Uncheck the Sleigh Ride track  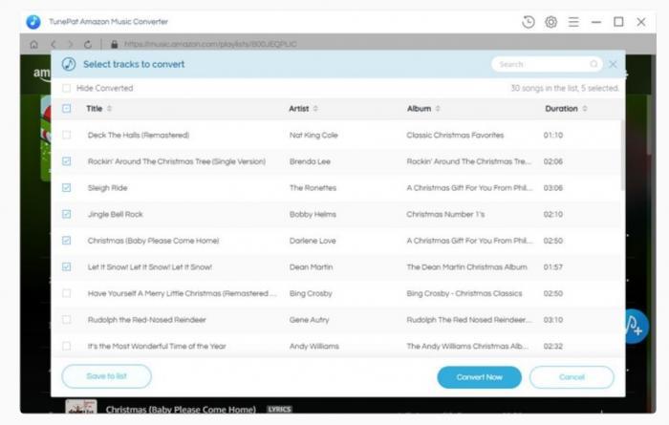click(67, 187)
